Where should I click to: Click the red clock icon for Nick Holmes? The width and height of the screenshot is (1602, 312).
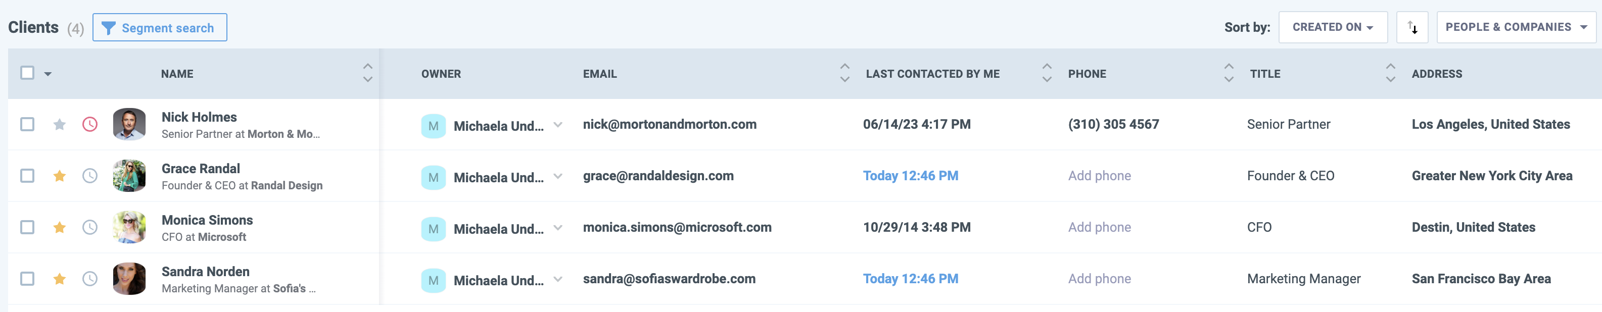pyautogui.click(x=90, y=124)
